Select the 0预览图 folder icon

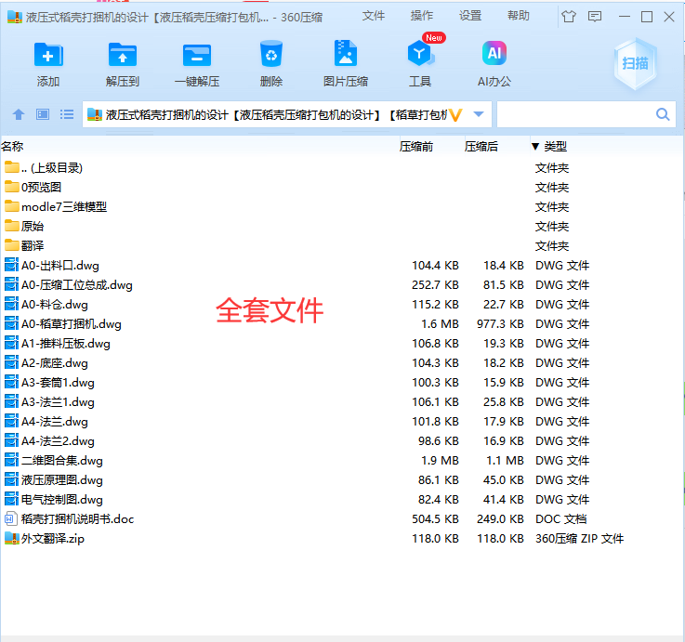pyautogui.click(x=12, y=187)
